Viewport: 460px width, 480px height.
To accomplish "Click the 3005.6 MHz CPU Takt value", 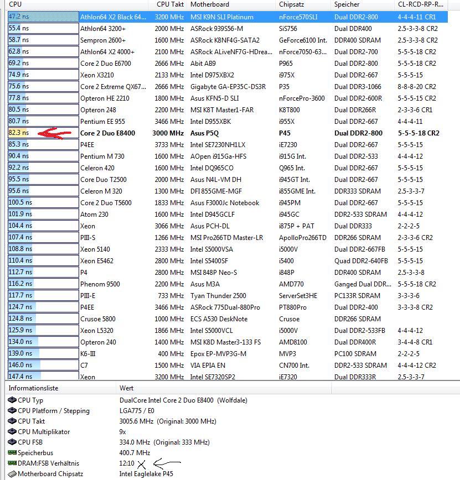I will [168, 421].
